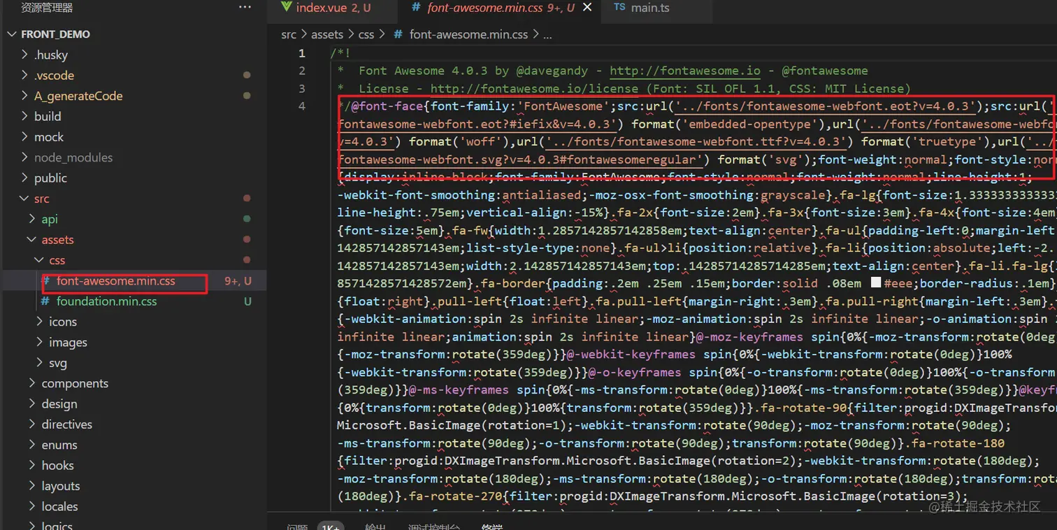The width and height of the screenshot is (1057, 530).
Task: Collapse the assets folder in tree
Action: tap(57, 240)
